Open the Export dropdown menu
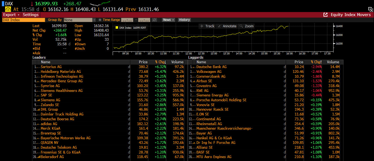The height and width of the screenshot is (161, 374). click(x=12, y=15)
